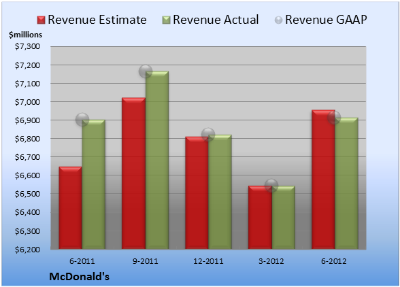400x287 pixels.
Task: Select the red estimate bar for 12-2011
Action: coord(197,192)
